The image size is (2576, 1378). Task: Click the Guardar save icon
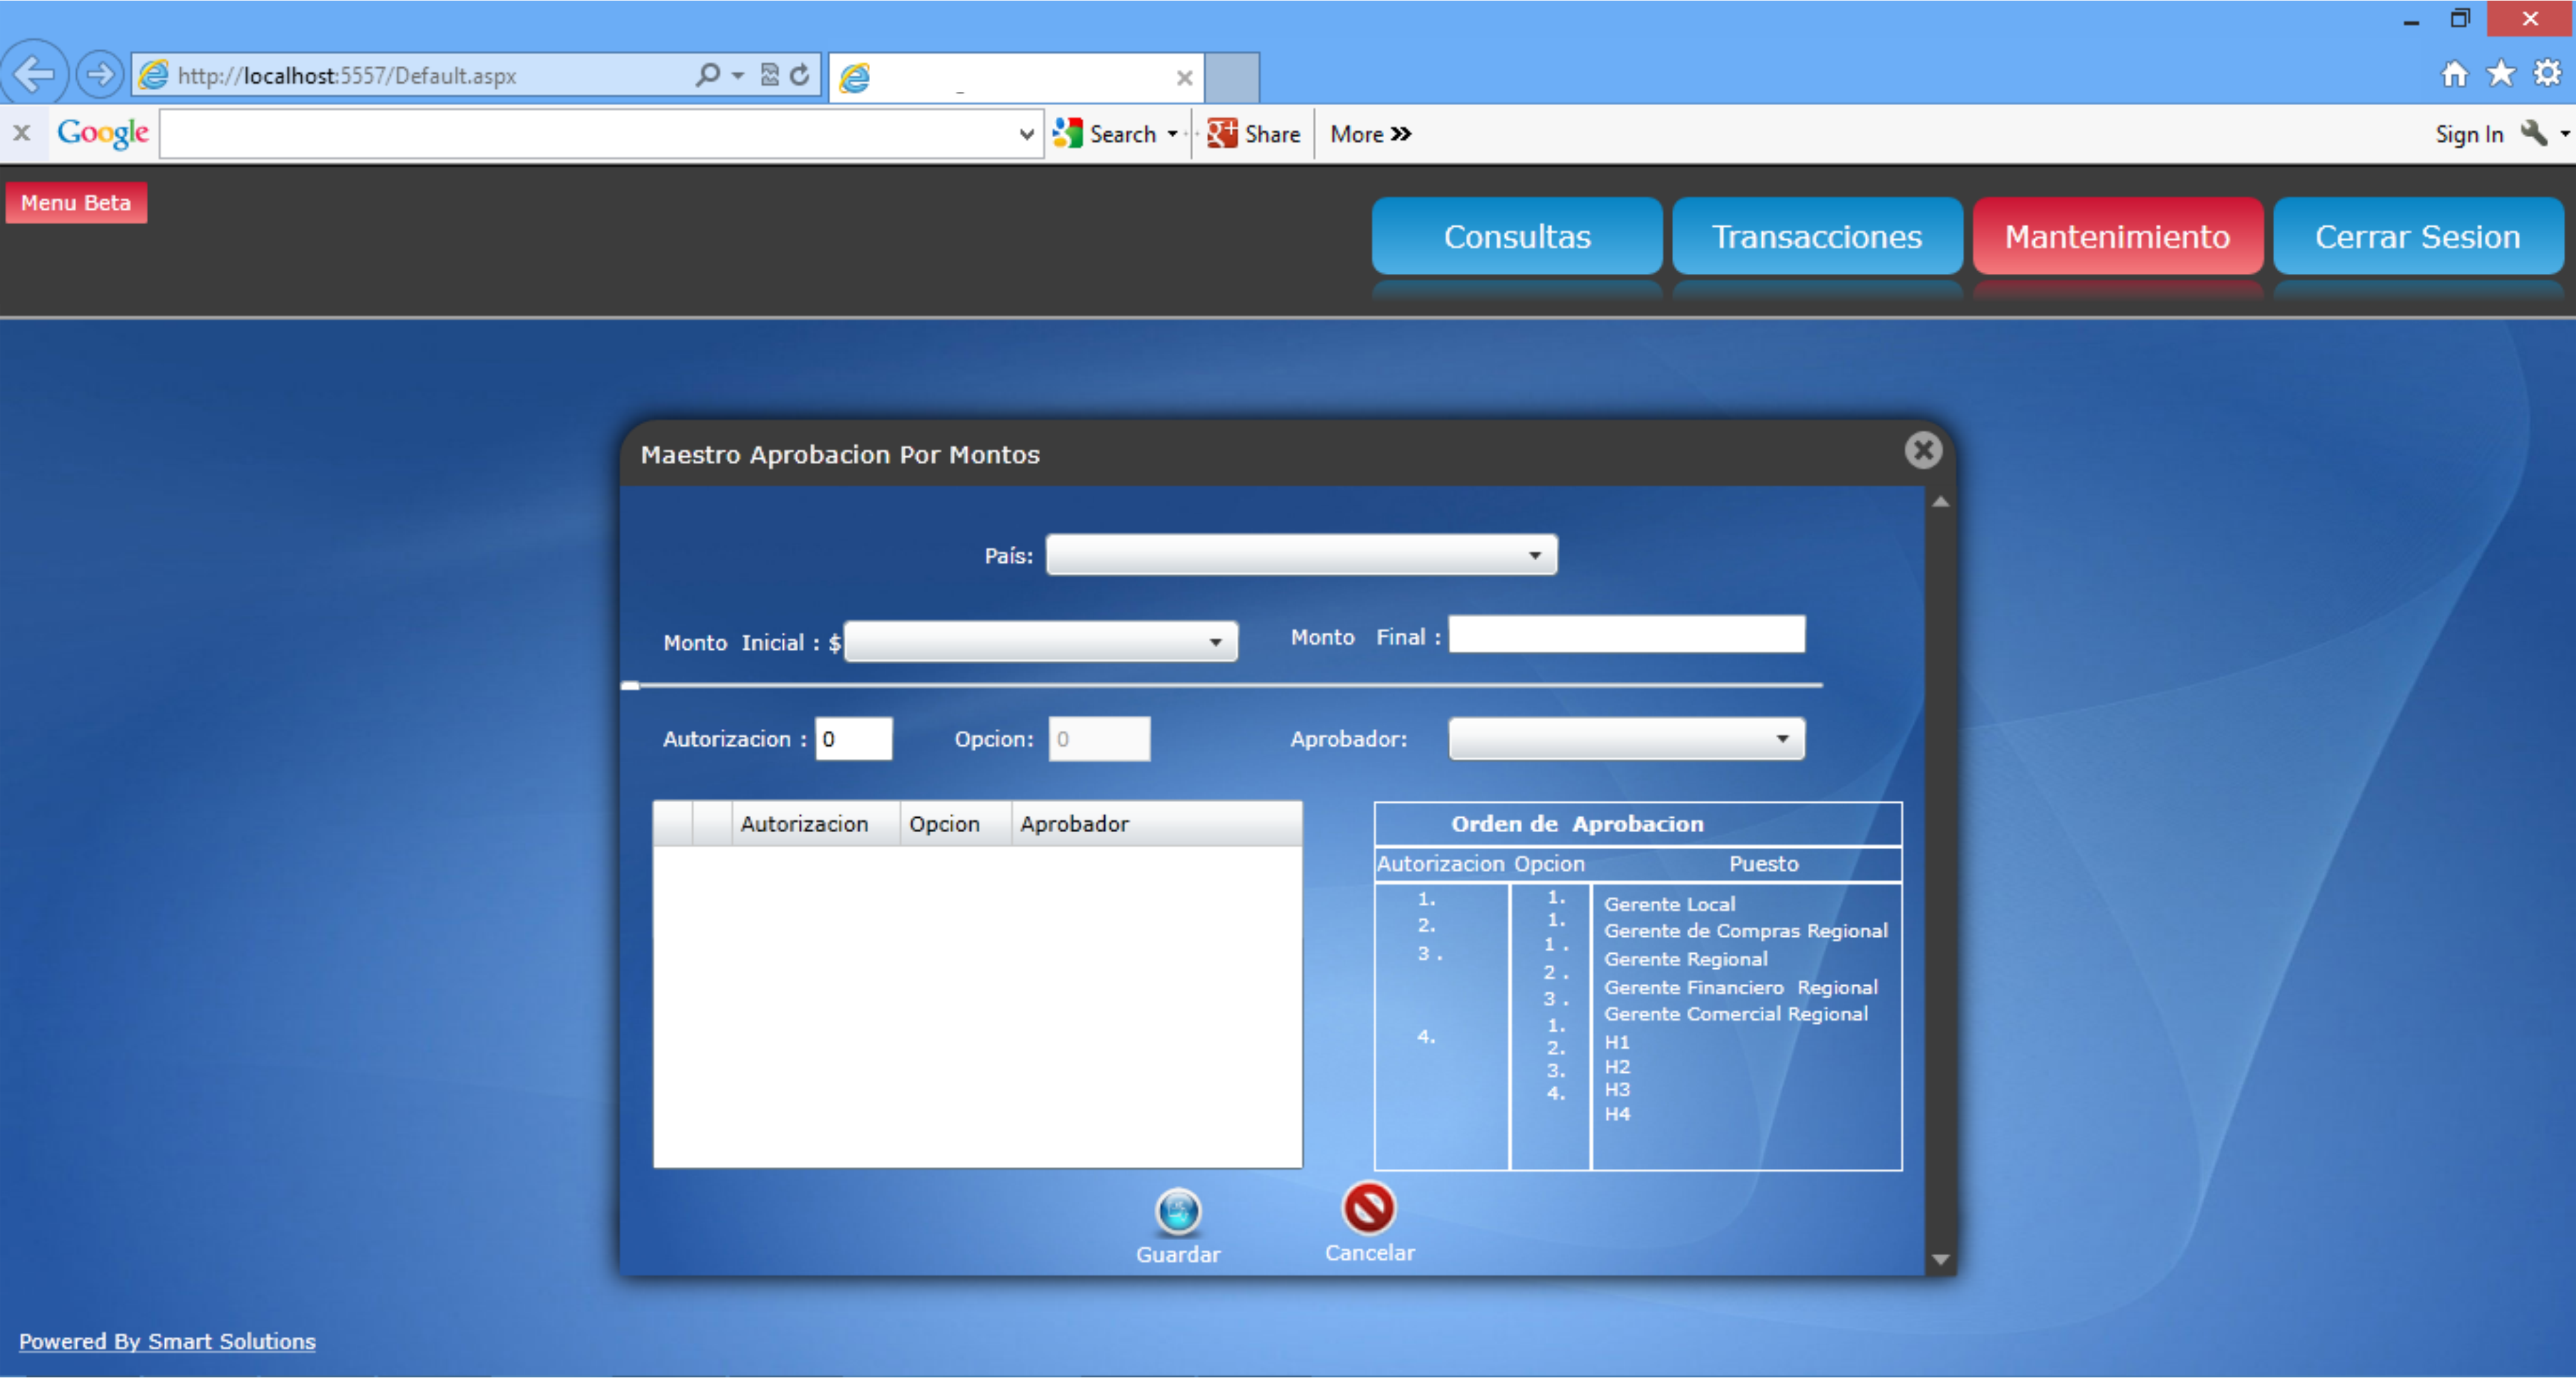click(x=1178, y=1211)
